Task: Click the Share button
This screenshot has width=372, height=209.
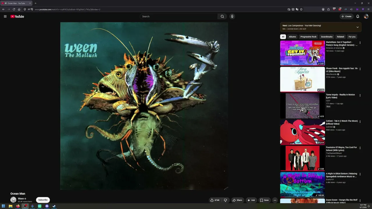Action: (237, 200)
